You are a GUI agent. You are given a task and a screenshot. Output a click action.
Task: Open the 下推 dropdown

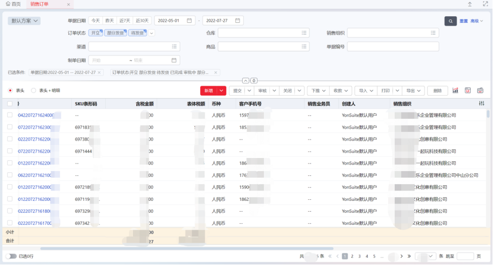click(318, 91)
